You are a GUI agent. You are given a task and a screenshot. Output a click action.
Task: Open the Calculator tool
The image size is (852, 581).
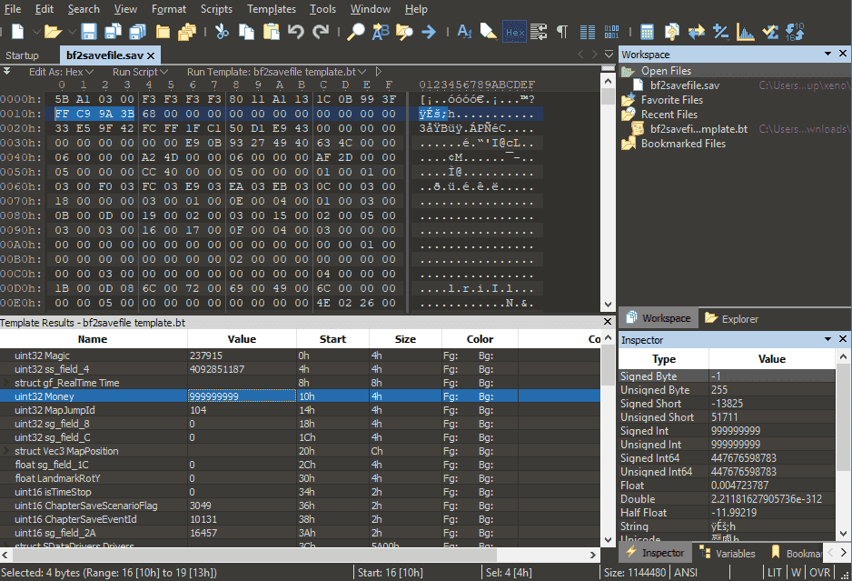[647, 32]
